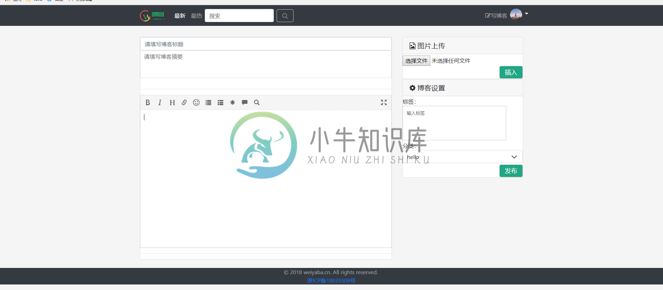Click inside the editor content area

pyautogui.click(x=266, y=179)
